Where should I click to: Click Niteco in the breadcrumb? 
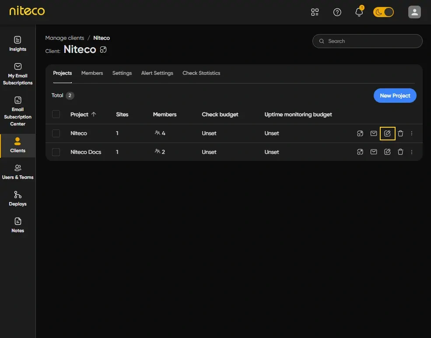pyautogui.click(x=102, y=38)
